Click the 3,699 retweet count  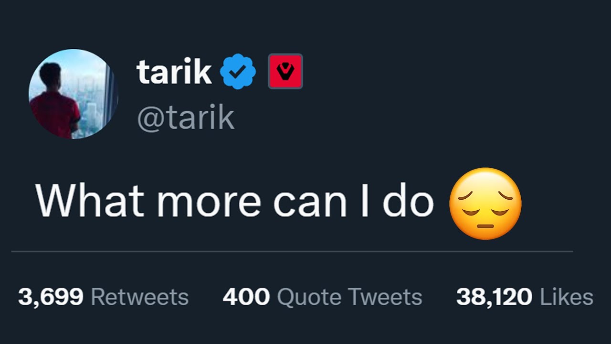click(x=50, y=297)
